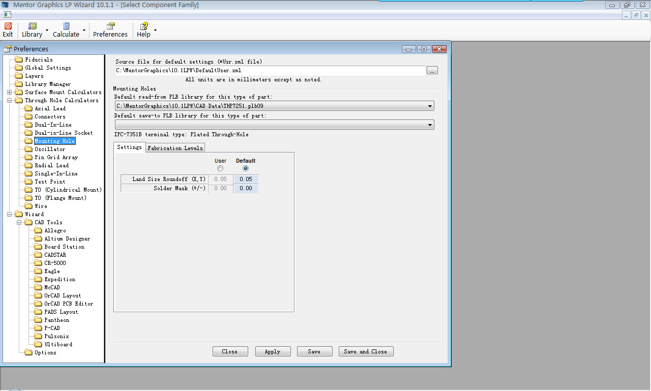The width and height of the screenshot is (651, 391).
Task: Select the Layers folder icon
Action: click(x=19, y=76)
